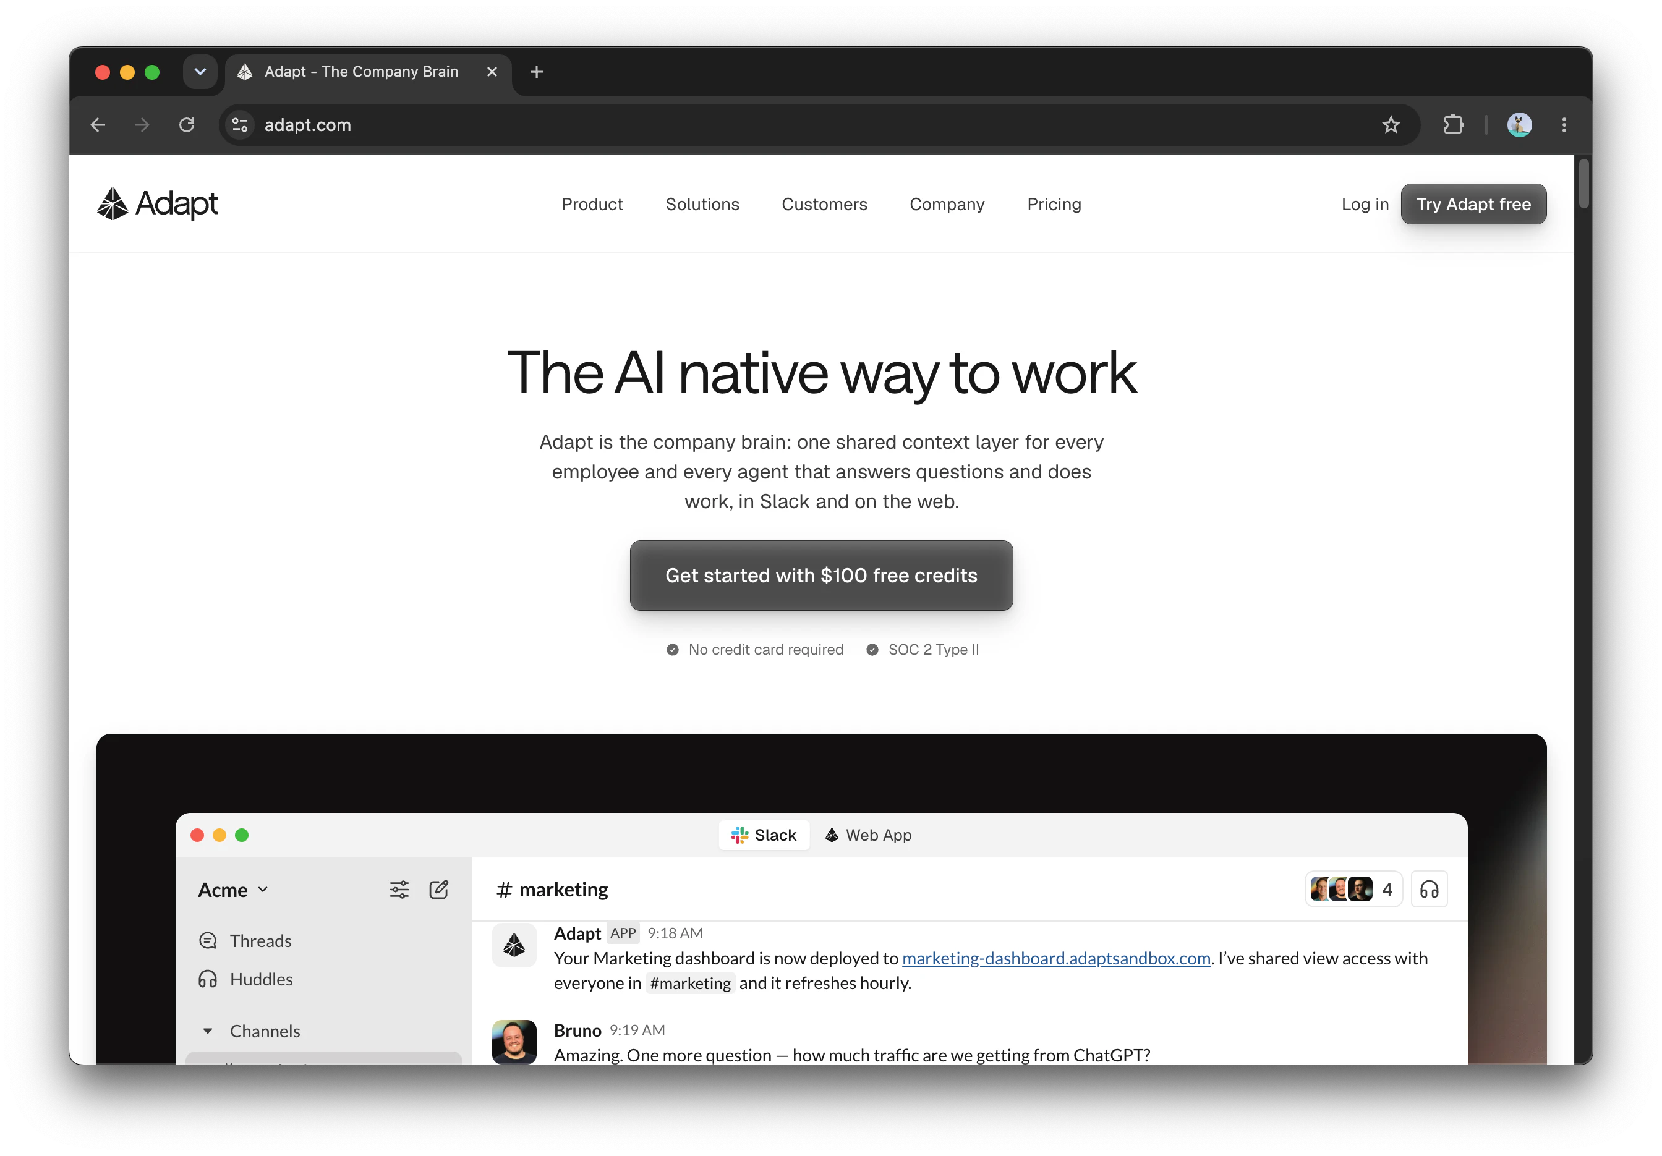Click the Bruno sender name
Image resolution: width=1662 pixels, height=1156 pixels.
(x=577, y=1031)
